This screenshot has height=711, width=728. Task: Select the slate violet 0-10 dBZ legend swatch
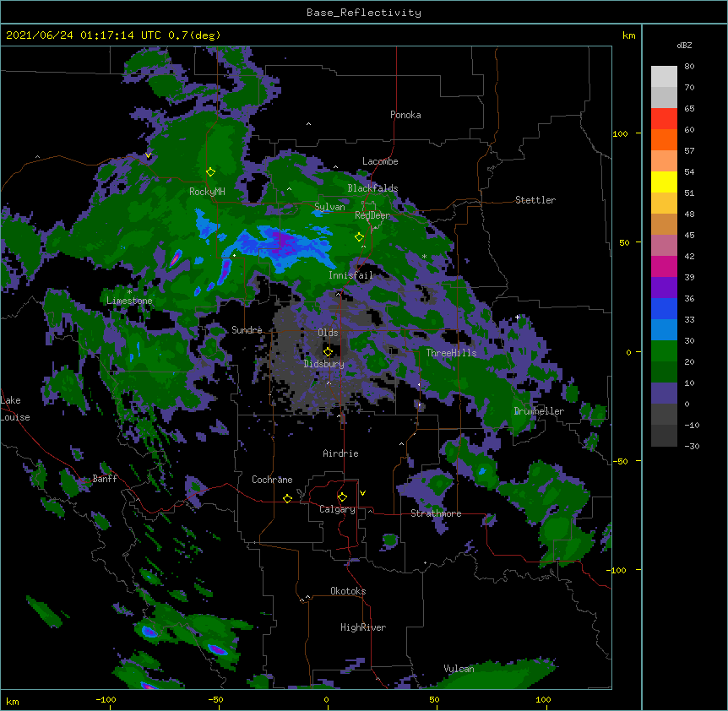664,393
